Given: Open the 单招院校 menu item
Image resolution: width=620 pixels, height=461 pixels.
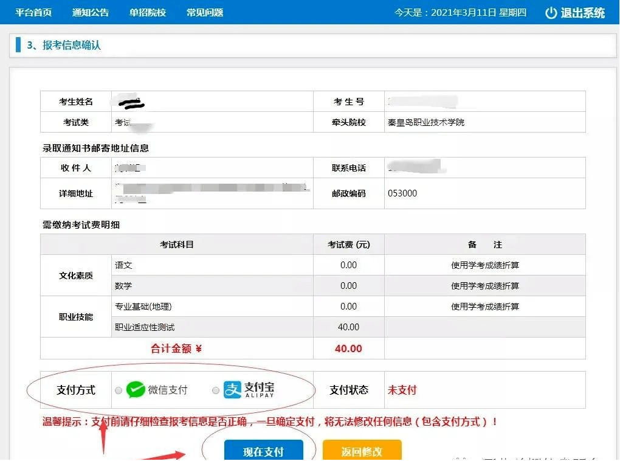Looking at the screenshot, I should pyautogui.click(x=146, y=12).
